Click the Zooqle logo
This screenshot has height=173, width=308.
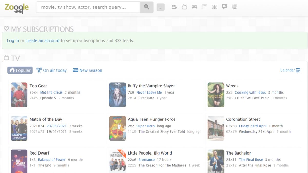click(17, 8)
